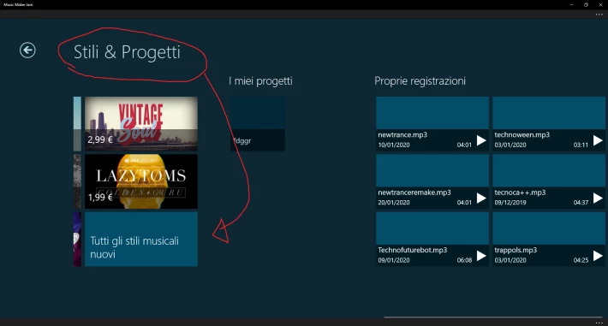The image size is (608, 326).
Task: Select the technoween.mp3 file name
Action: coord(522,135)
